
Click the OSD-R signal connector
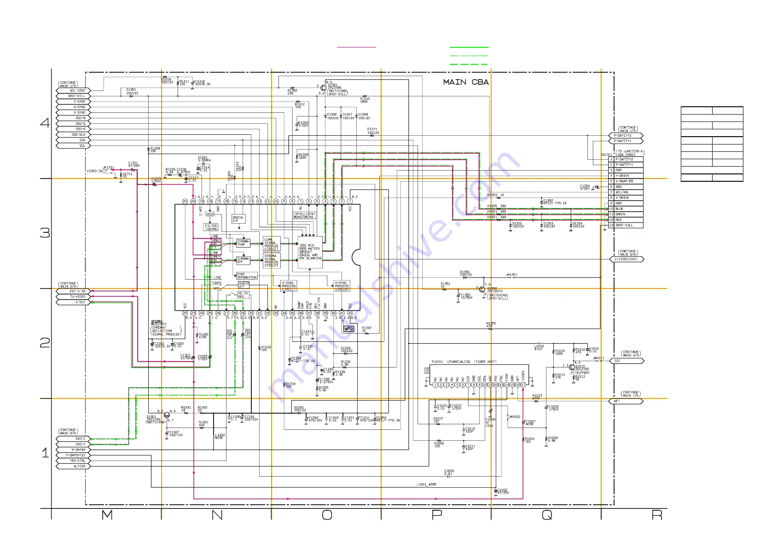(x=74, y=129)
